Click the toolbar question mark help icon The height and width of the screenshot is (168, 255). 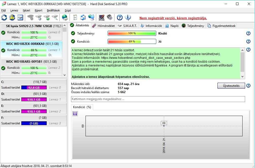click(x=120, y=18)
